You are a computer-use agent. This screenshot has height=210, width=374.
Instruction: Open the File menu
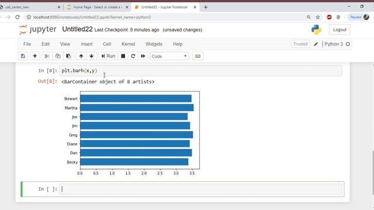pyautogui.click(x=27, y=44)
